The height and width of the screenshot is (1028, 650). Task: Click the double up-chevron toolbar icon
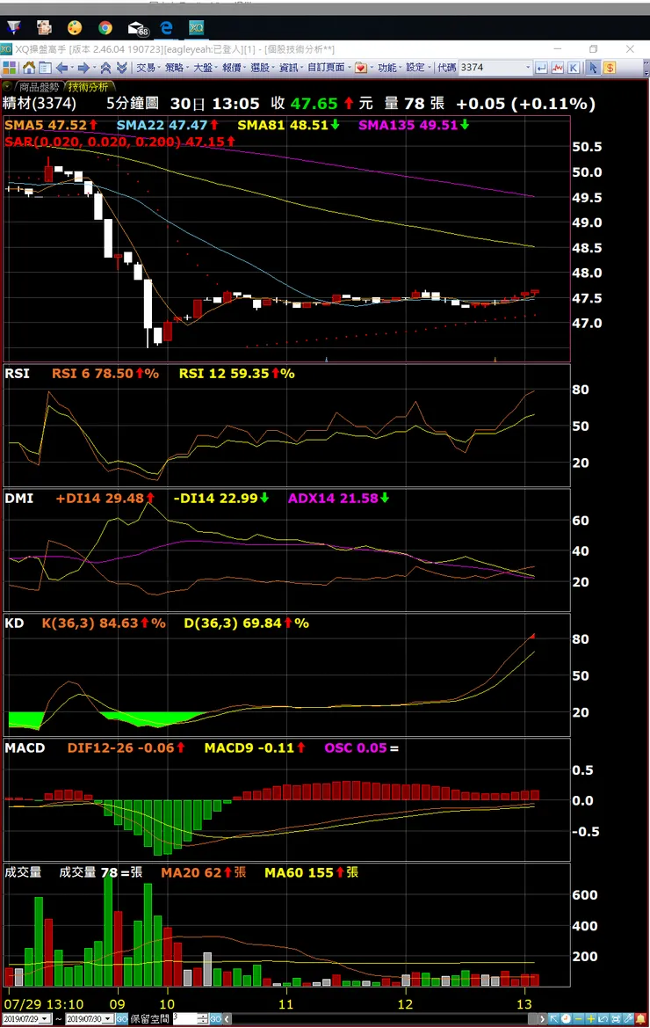105,68
